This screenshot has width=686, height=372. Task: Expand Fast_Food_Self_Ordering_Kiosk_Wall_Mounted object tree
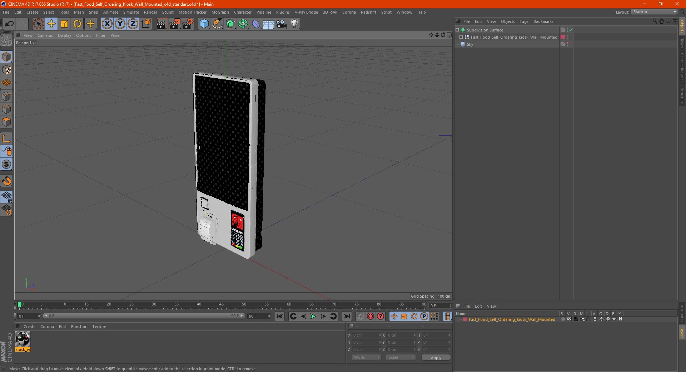pos(461,37)
